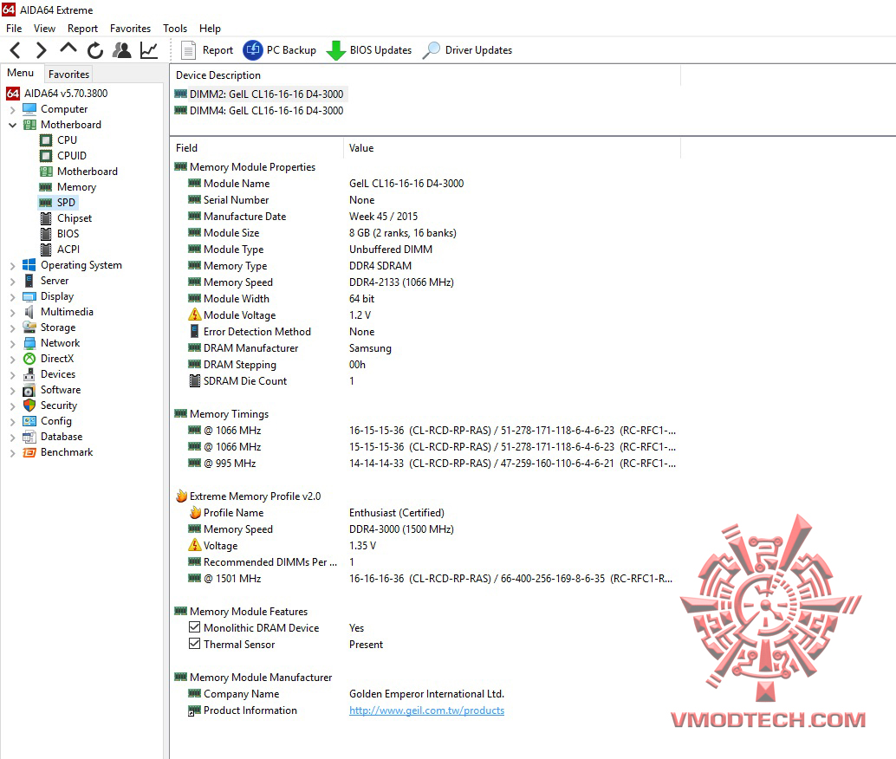This screenshot has width=896, height=759.
Task: Click the Module Voltage warning icon
Action: point(194,315)
